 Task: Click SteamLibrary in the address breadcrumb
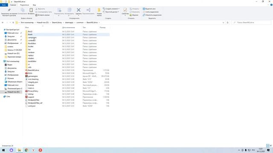point(57,23)
